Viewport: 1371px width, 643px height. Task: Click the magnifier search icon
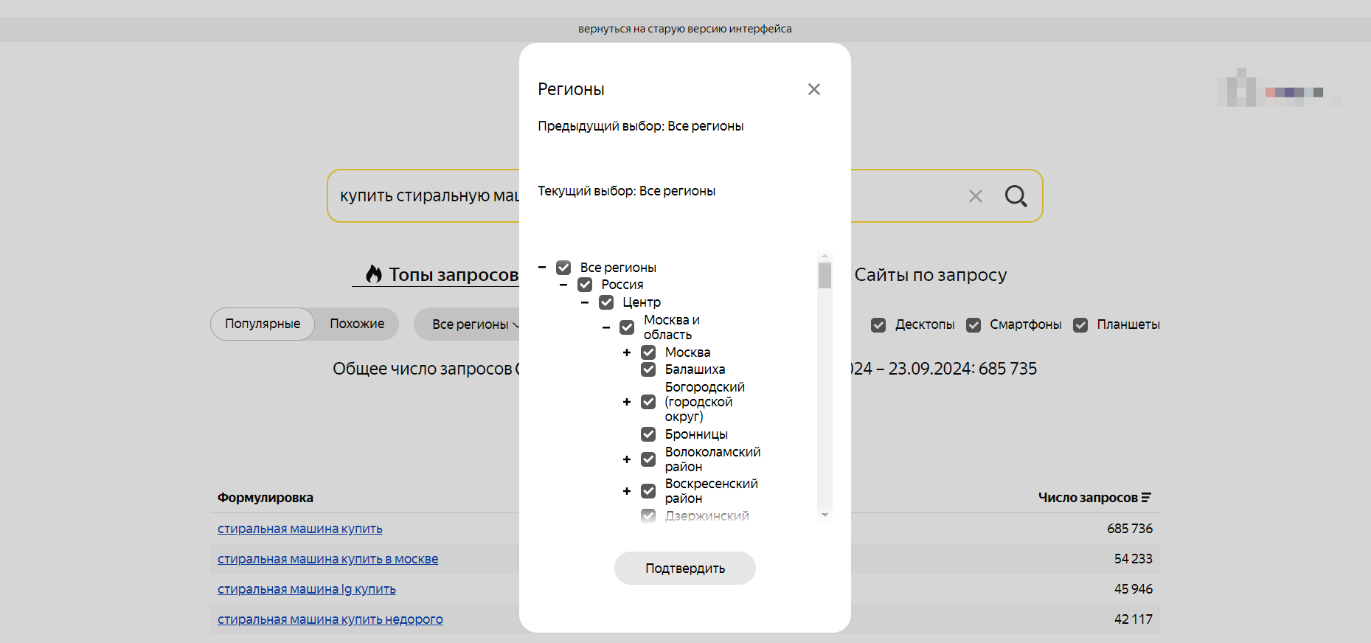click(1016, 196)
